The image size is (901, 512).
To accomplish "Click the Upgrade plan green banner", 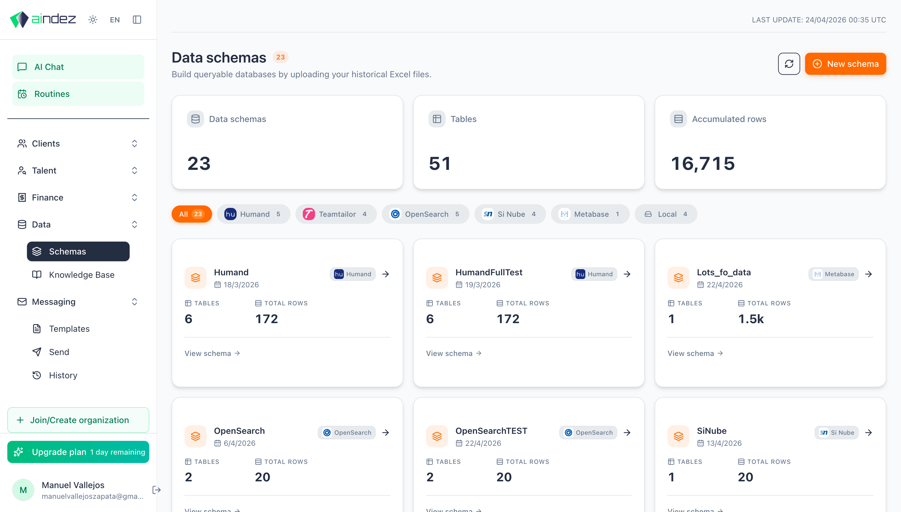I will pyautogui.click(x=78, y=452).
